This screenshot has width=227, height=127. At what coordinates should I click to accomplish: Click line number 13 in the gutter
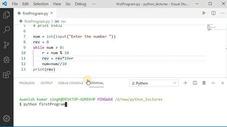[x=23, y=69]
